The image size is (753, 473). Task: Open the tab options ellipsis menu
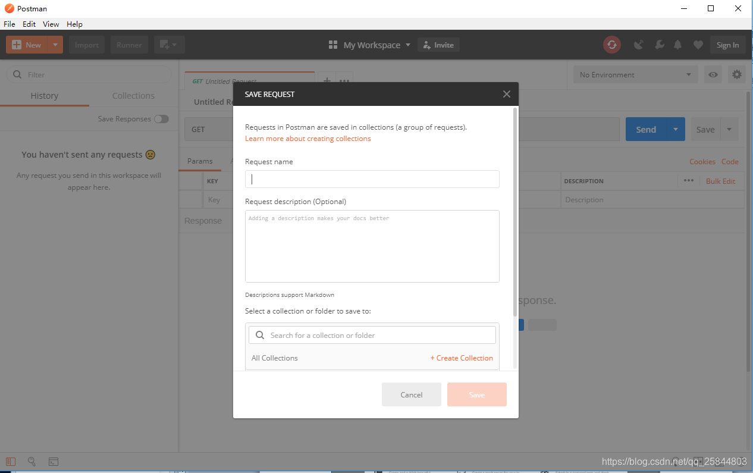[x=344, y=80]
